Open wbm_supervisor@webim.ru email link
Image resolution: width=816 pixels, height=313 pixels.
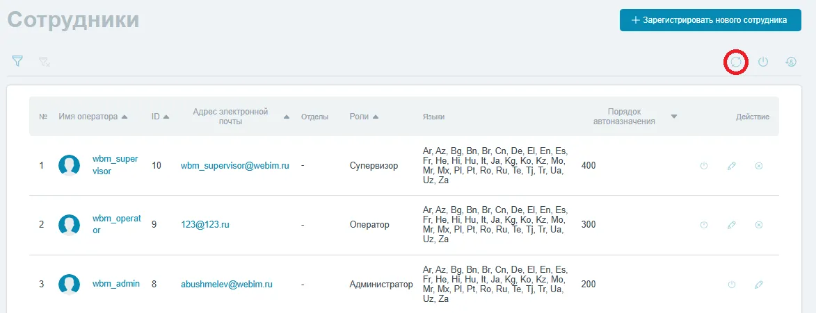point(234,166)
